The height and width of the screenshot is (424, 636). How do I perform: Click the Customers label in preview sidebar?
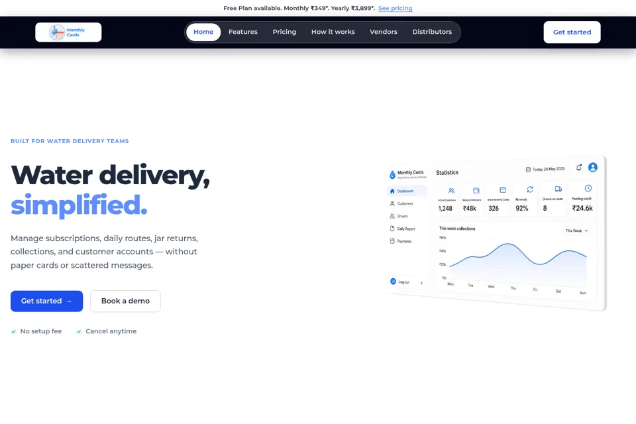point(405,203)
